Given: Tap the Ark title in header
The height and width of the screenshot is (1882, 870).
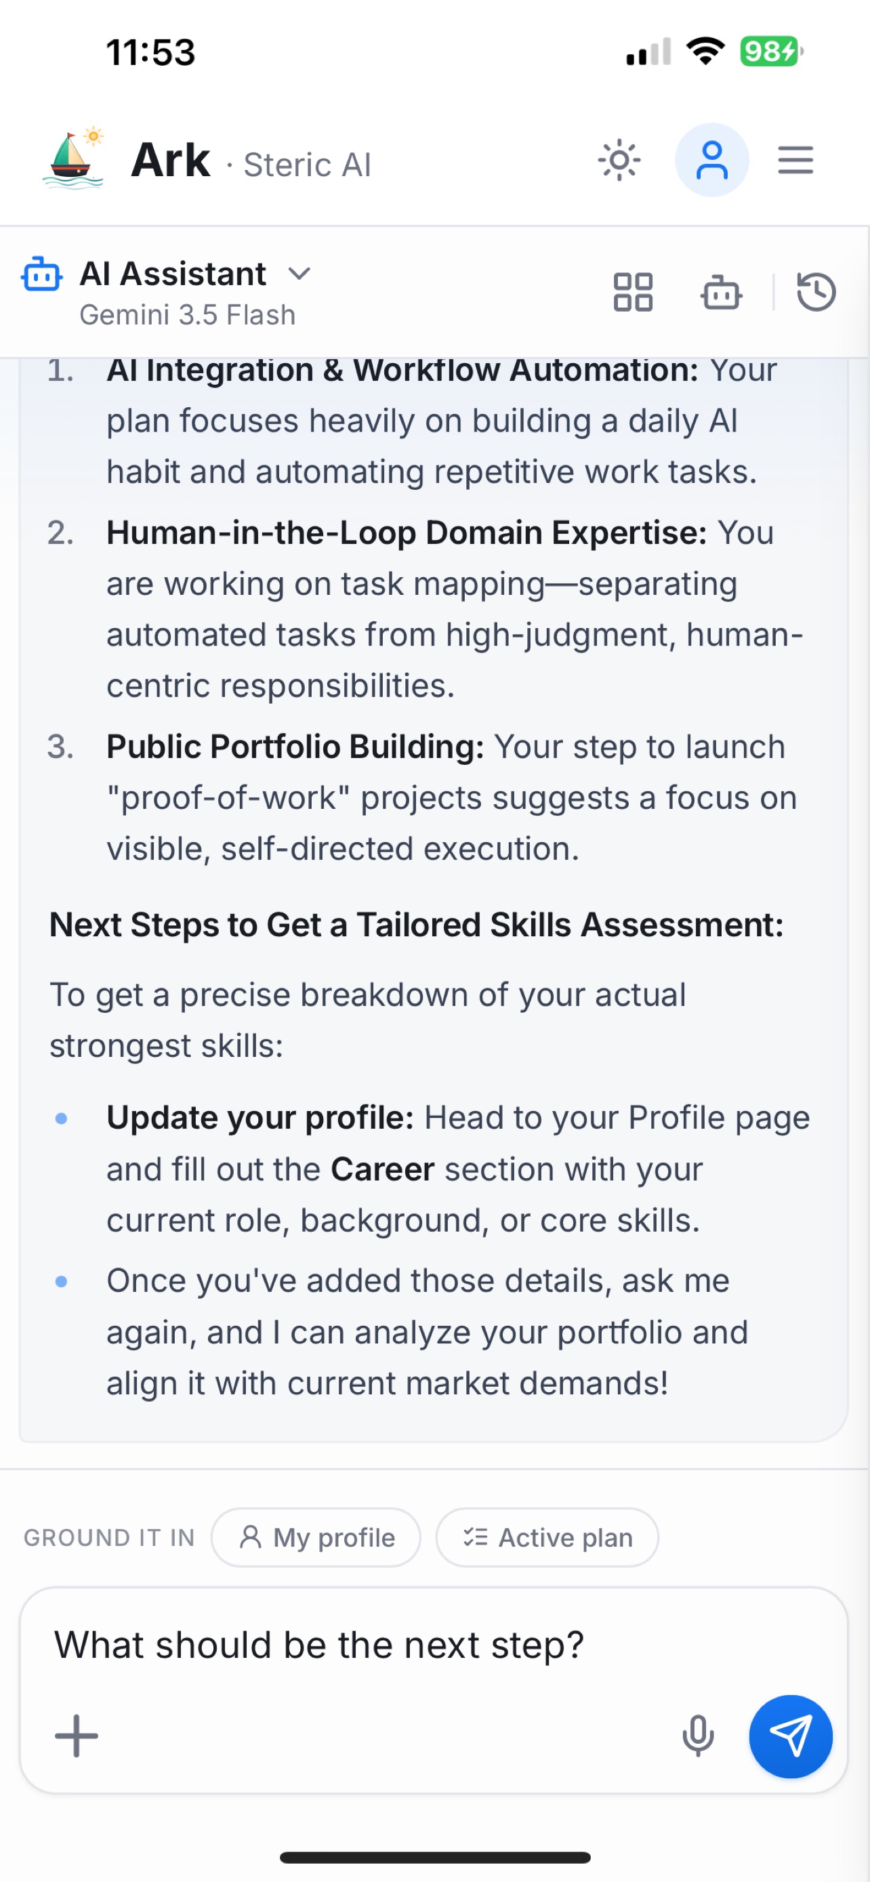Looking at the screenshot, I should coord(170,160).
